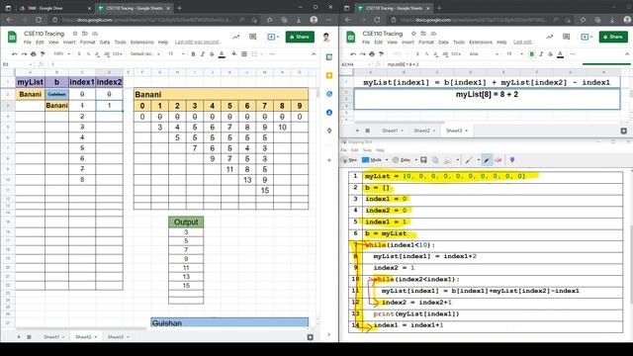Collapse the left Sheets toolbar with chevron
The height and width of the screenshot is (356, 633).
pyautogui.click(x=314, y=53)
